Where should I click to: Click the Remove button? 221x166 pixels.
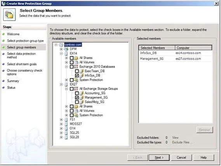coord(204,130)
